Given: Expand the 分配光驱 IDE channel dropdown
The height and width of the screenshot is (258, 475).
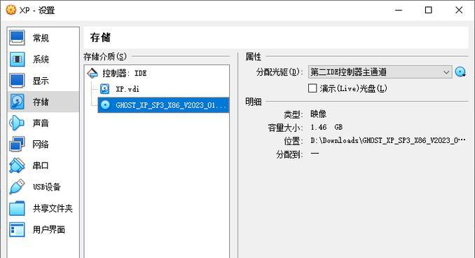Looking at the screenshot, I should coord(380,72).
